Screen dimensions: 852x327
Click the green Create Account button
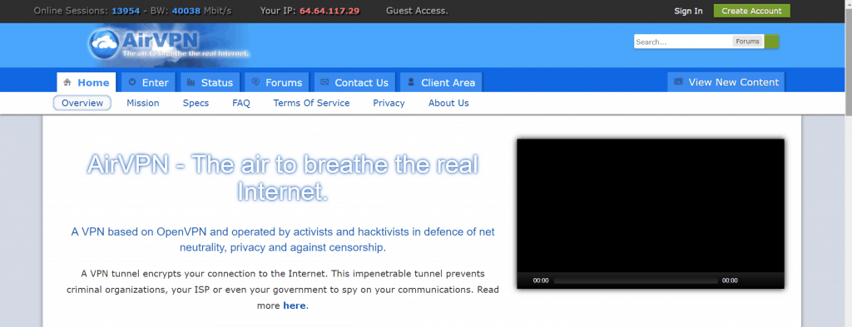click(x=751, y=11)
